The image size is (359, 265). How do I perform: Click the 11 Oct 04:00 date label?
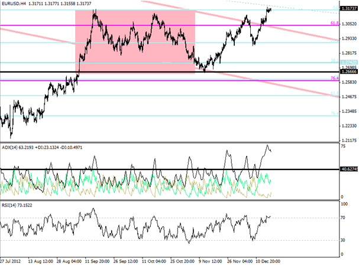click(154, 261)
